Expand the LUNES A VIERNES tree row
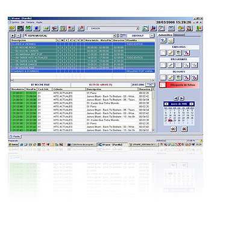This screenshot has width=226, height=237. tap(12, 44)
